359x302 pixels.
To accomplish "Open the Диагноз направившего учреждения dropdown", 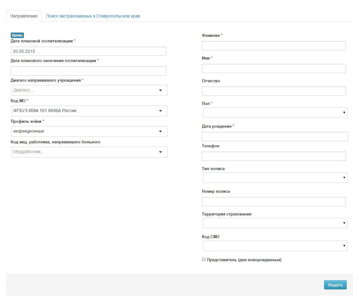I will [90, 90].
